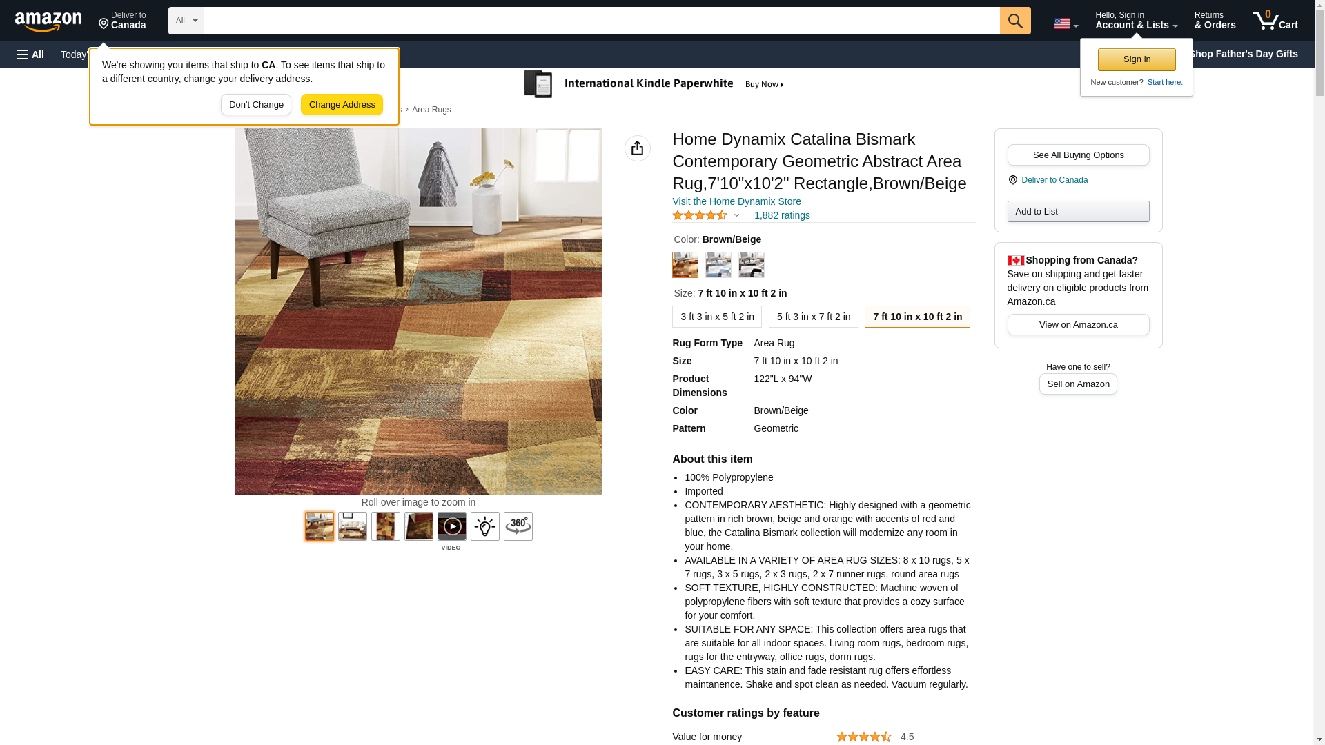Open the lightbulb product insight thumbnail

pyautogui.click(x=485, y=526)
